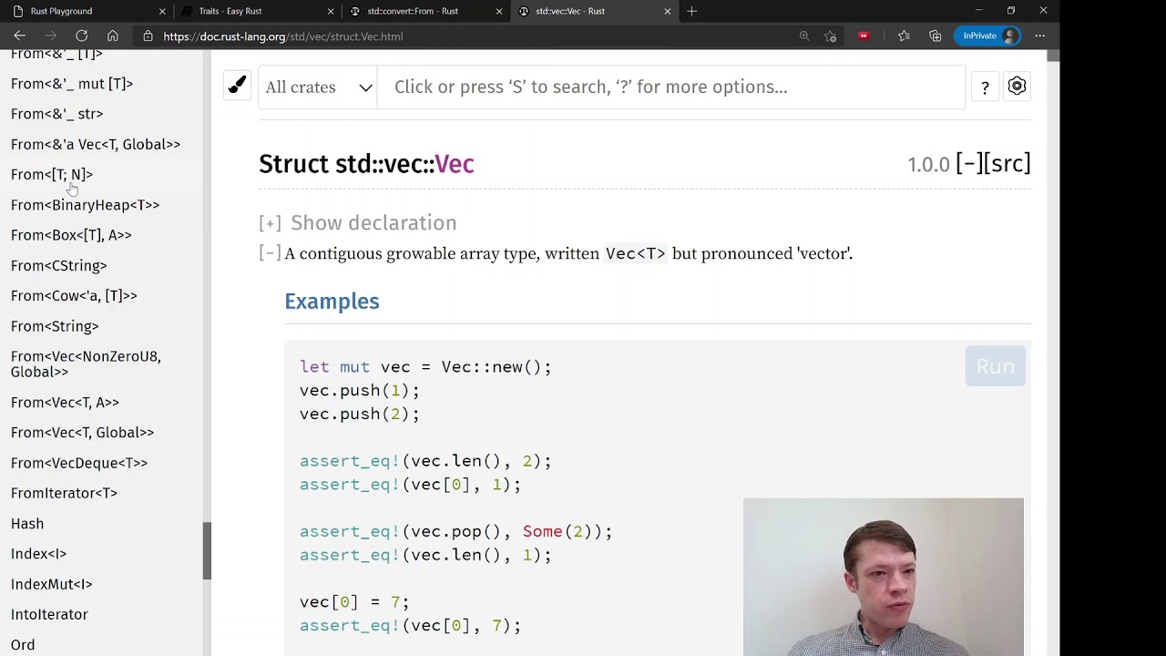Open browser Settings and more menu
The width and height of the screenshot is (1166, 656).
(1040, 36)
